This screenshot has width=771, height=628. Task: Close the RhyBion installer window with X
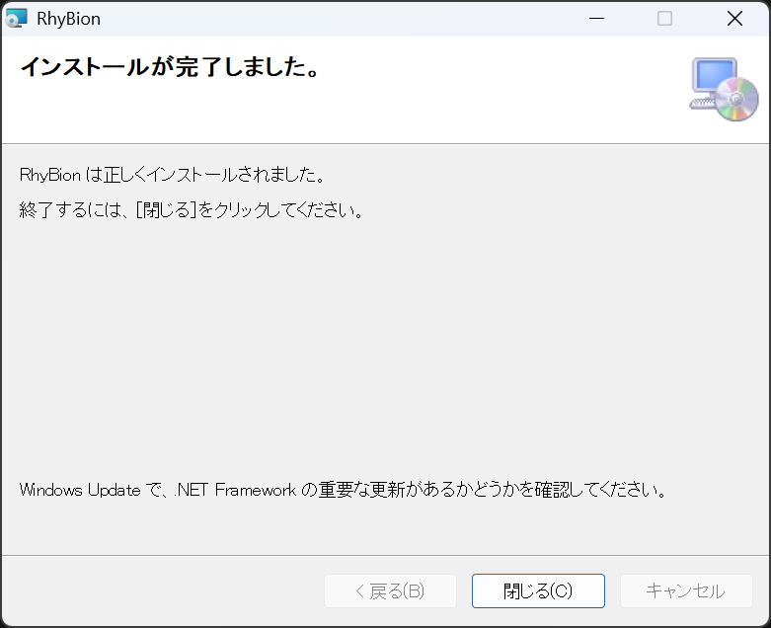click(734, 19)
